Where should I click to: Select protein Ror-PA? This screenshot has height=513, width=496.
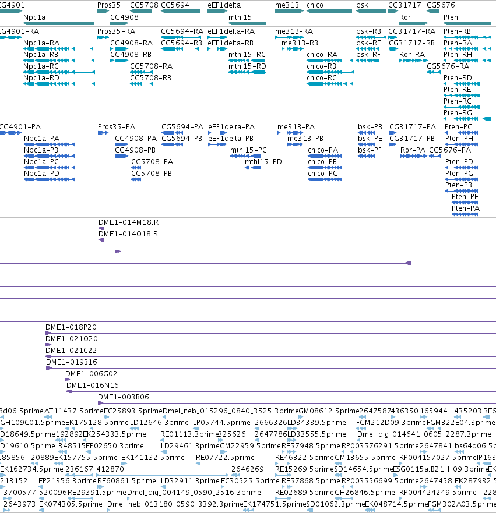(414, 156)
